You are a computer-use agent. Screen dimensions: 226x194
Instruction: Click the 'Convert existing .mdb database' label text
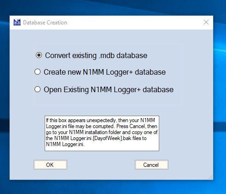[x=96, y=55]
